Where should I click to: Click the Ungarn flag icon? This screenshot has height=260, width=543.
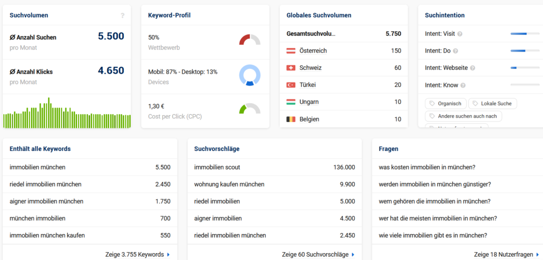pos(291,102)
